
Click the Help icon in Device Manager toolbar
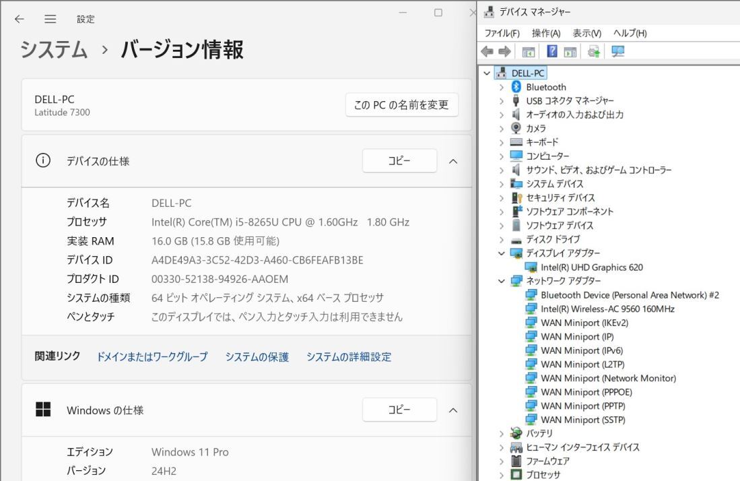[x=551, y=51]
